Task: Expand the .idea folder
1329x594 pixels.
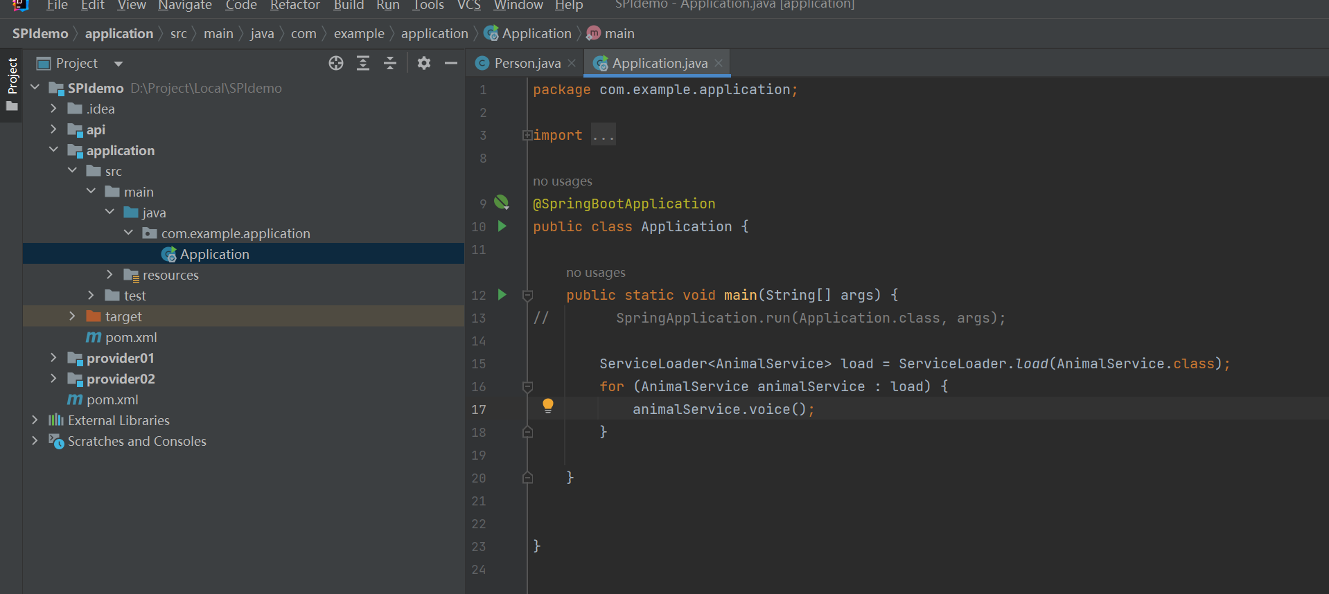Action: [x=53, y=108]
